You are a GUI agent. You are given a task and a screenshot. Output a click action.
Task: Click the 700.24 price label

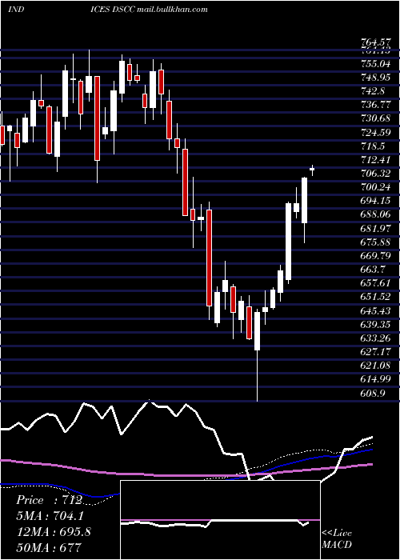click(x=376, y=186)
